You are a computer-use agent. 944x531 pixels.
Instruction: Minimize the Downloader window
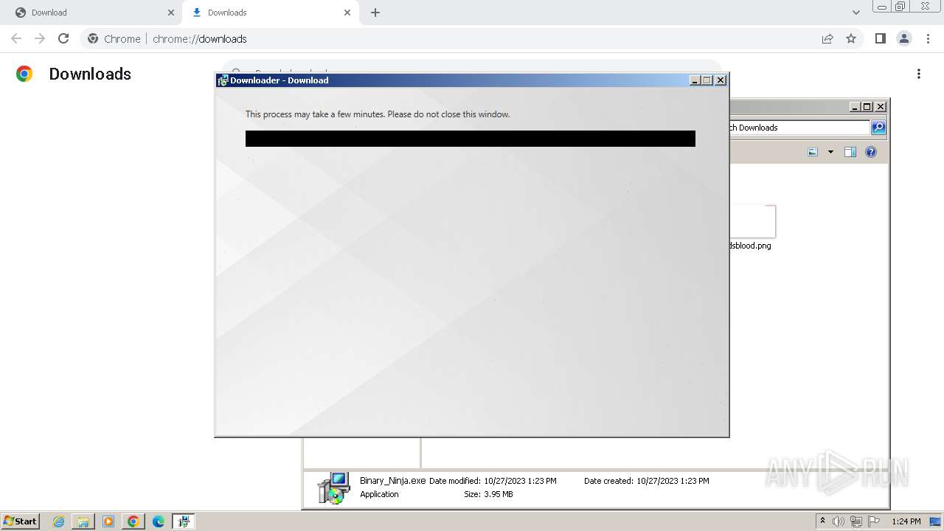pos(695,80)
